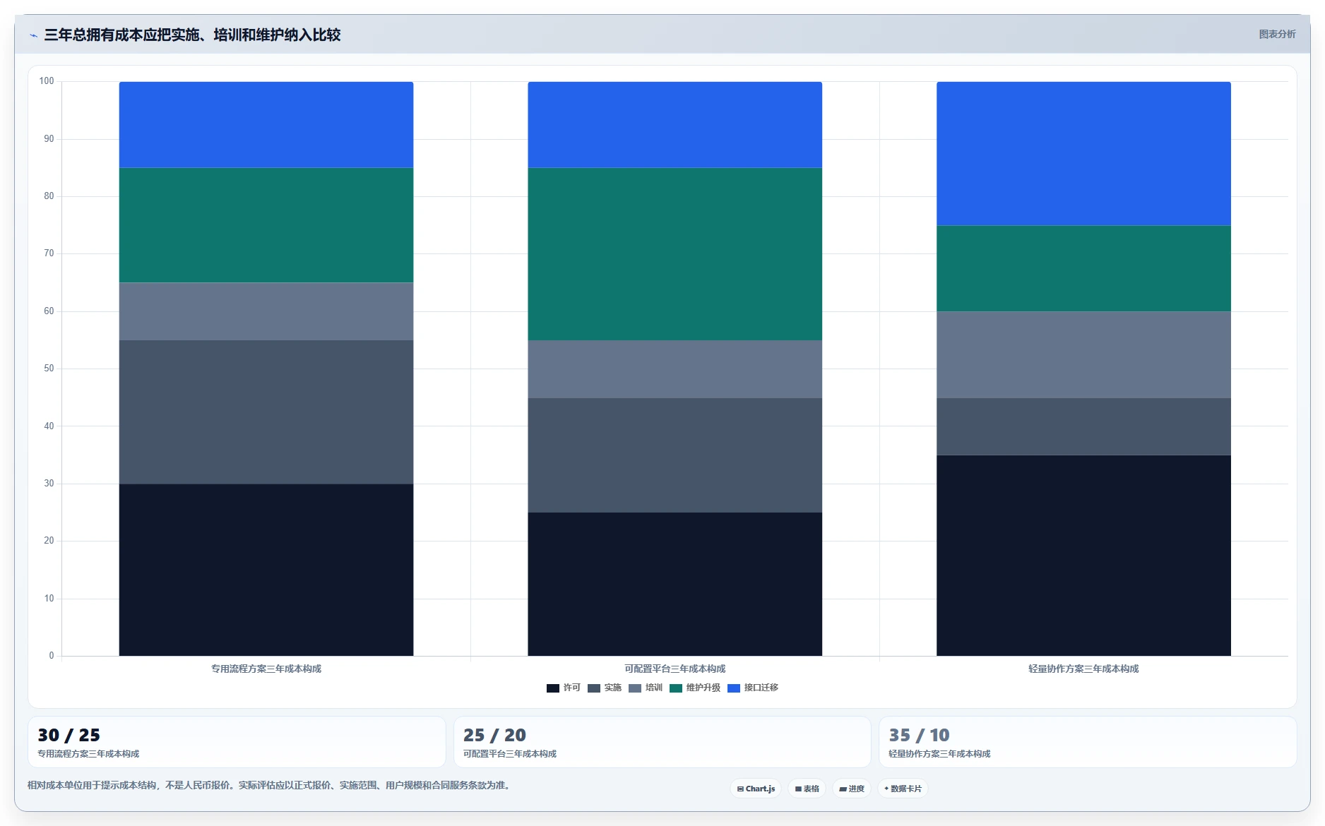
Task: Click the 培训 segment of the 可配置平台 bar
Action: [675, 369]
